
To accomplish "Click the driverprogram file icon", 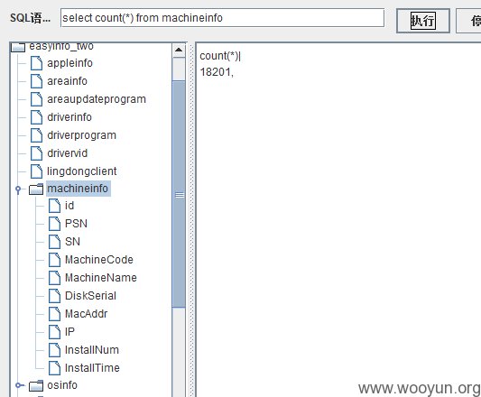I will (x=36, y=135).
